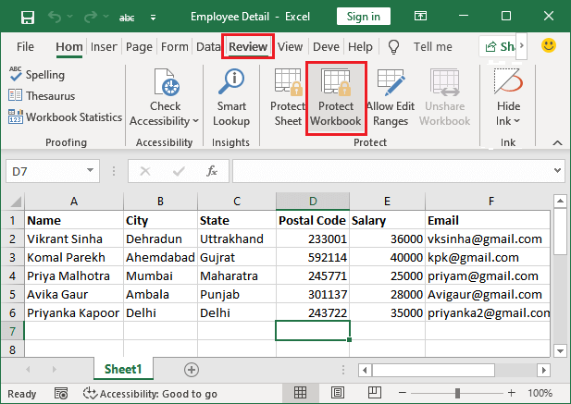The height and width of the screenshot is (404, 571).
Task: Click Allow Edit Ranges icon
Action: coord(391,82)
